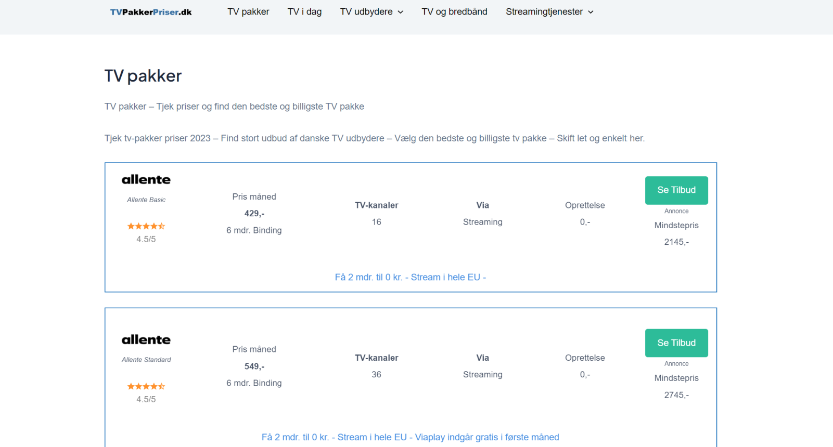Viewport: 833px width, 447px height.
Task: Click the 429,- monthly price text
Action: 254,214
